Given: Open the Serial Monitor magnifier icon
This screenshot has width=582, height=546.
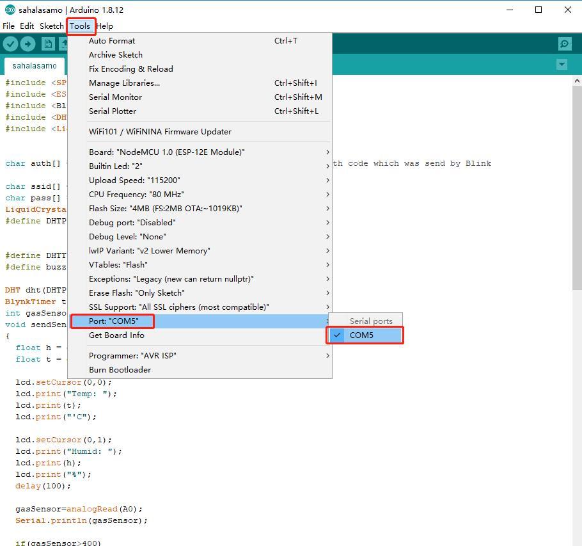Looking at the screenshot, I should [x=565, y=44].
